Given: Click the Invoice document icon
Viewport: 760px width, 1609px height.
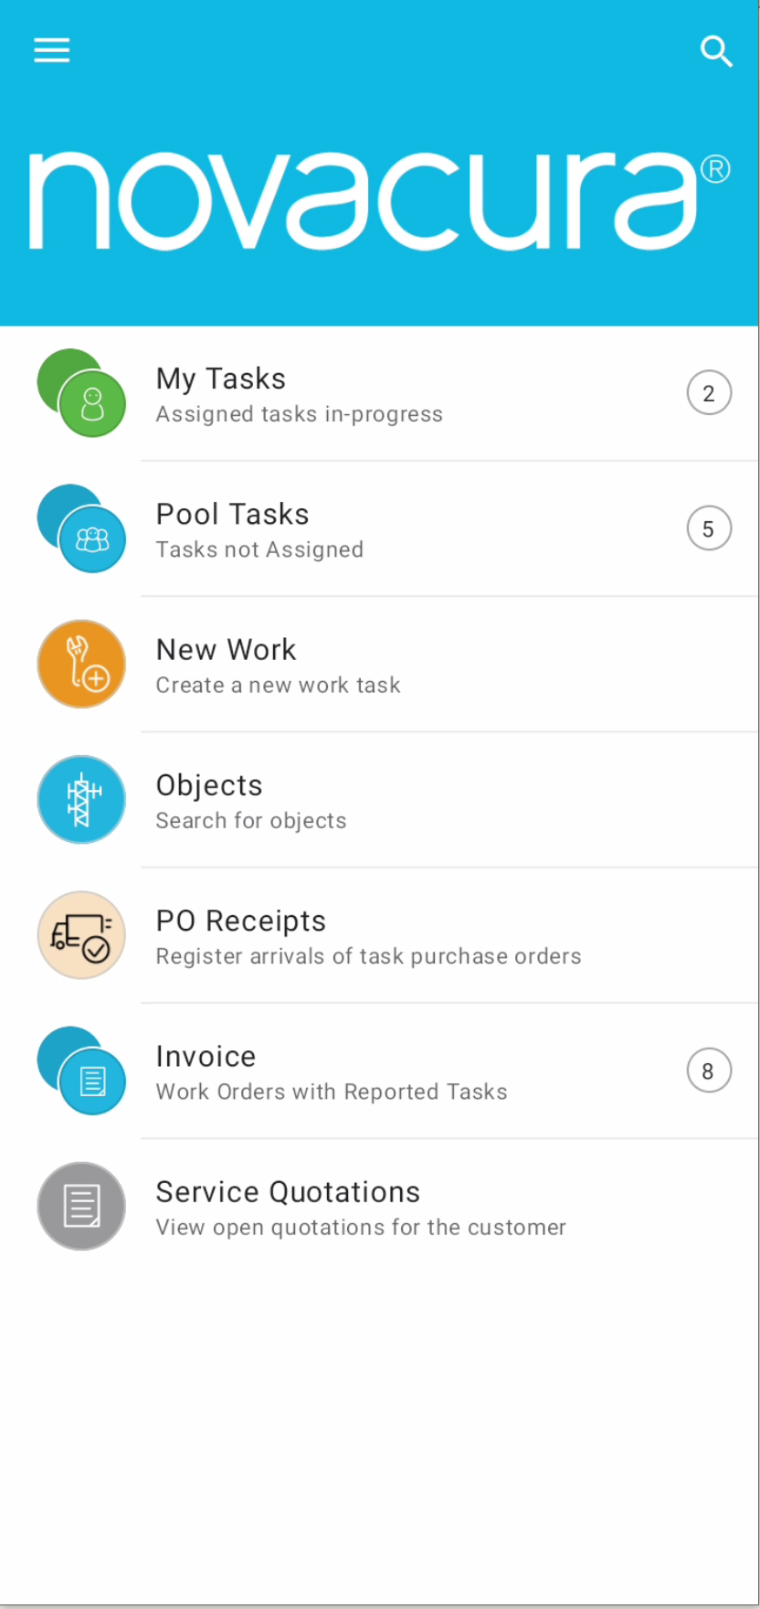Looking at the screenshot, I should pyautogui.click(x=90, y=1081).
